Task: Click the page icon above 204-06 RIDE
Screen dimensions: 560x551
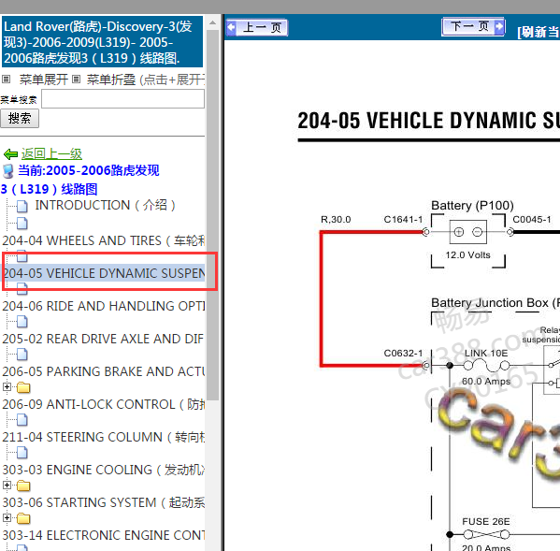Action: [x=22, y=289]
